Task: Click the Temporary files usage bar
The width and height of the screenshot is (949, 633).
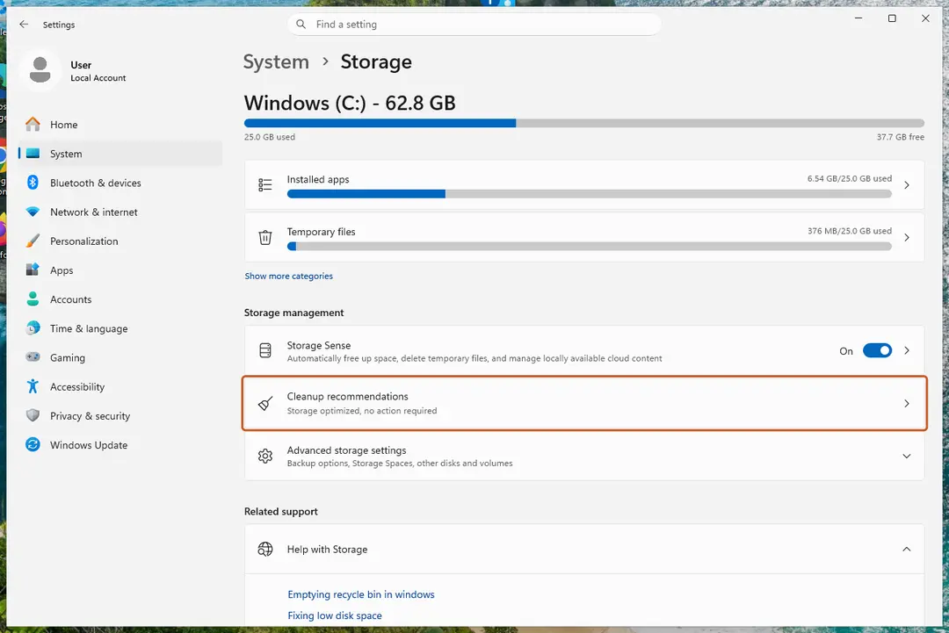Action: pos(589,246)
